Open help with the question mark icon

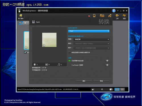[118, 11]
